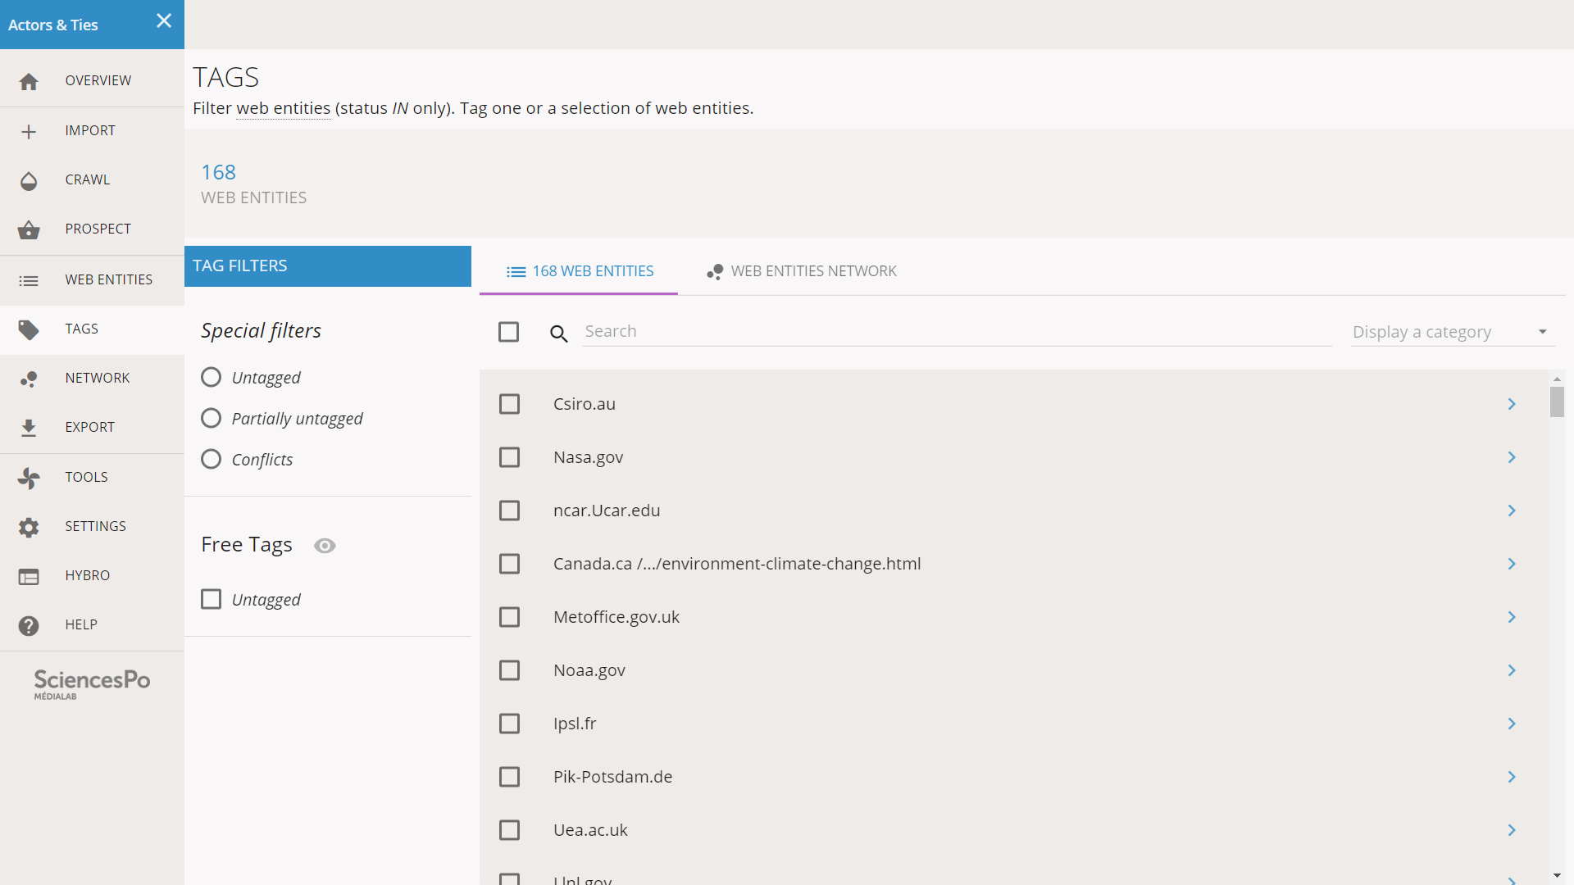Expand the Canada.ca row chevron
1574x885 pixels.
tap(1512, 564)
